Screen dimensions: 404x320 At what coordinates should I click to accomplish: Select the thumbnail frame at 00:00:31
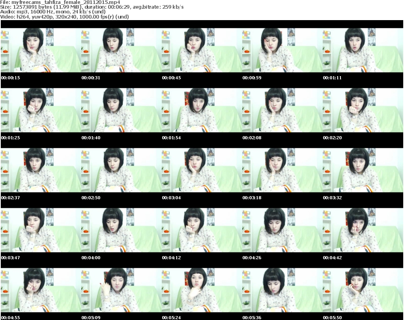(122, 50)
